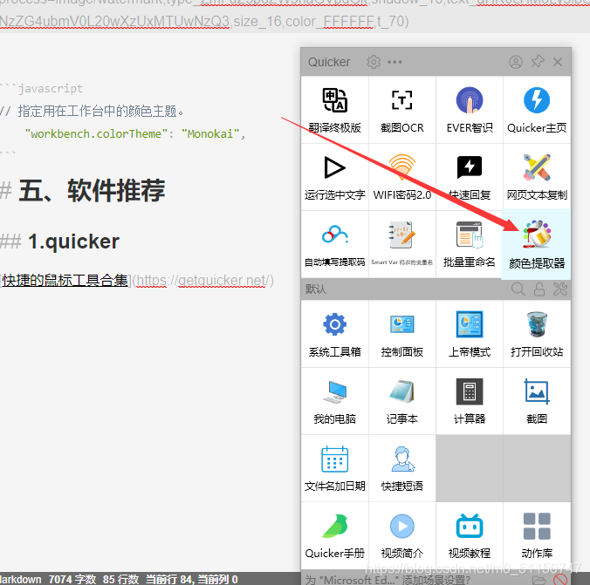Click the 当前行 84 status bar entry

coord(169,580)
